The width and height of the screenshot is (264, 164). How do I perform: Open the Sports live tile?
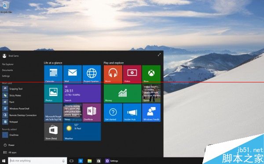151,93
